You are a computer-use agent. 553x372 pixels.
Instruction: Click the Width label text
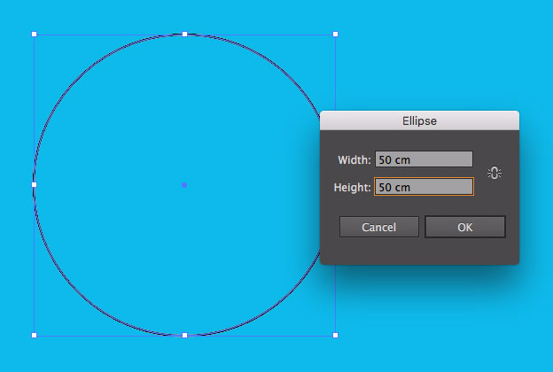(x=354, y=160)
